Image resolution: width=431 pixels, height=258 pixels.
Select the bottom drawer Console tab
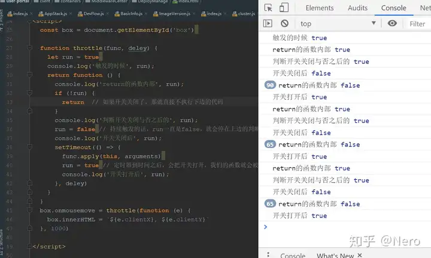[293, 255]
